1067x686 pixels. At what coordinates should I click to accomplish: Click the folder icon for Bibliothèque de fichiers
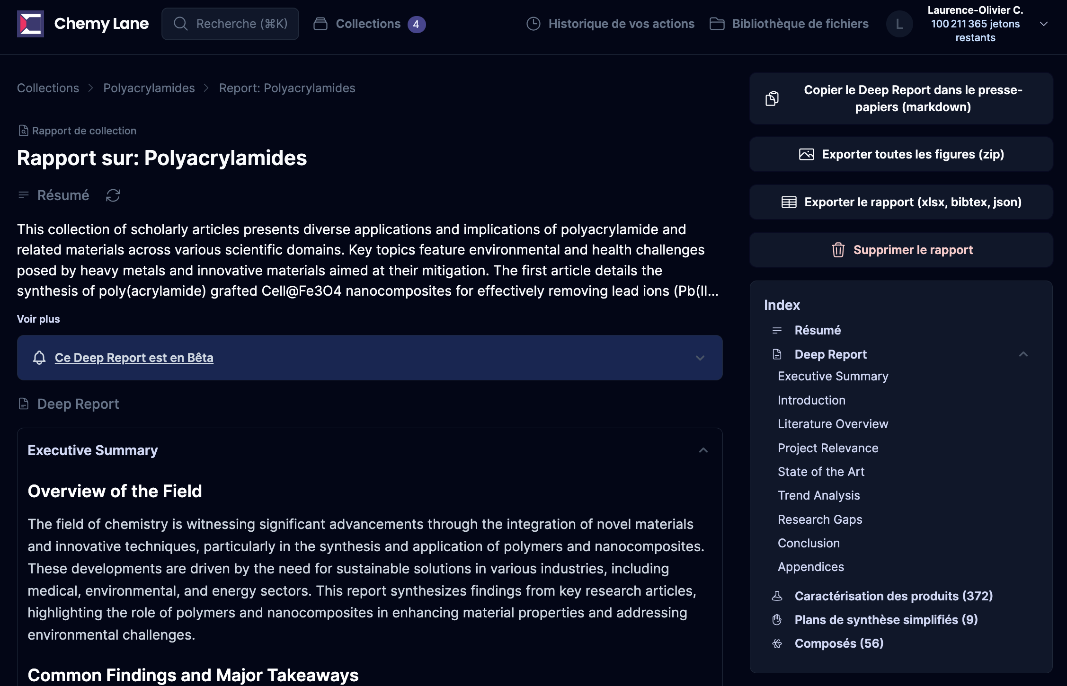(717, 24)
